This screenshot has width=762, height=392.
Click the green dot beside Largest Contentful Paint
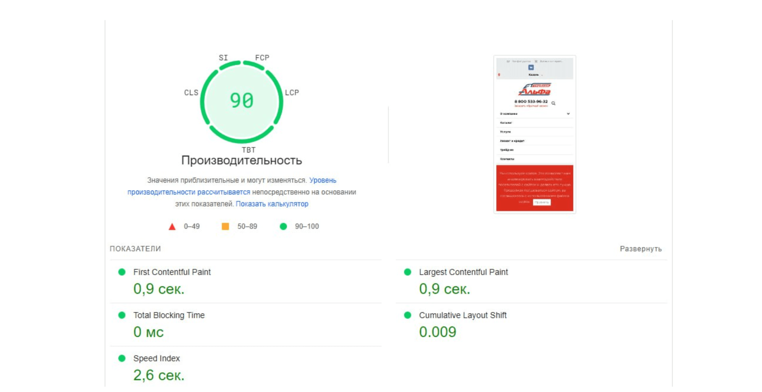click(x=407, y=272)
